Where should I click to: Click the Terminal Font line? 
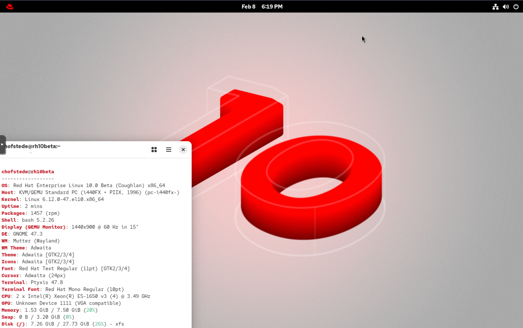tap(63, 289)
